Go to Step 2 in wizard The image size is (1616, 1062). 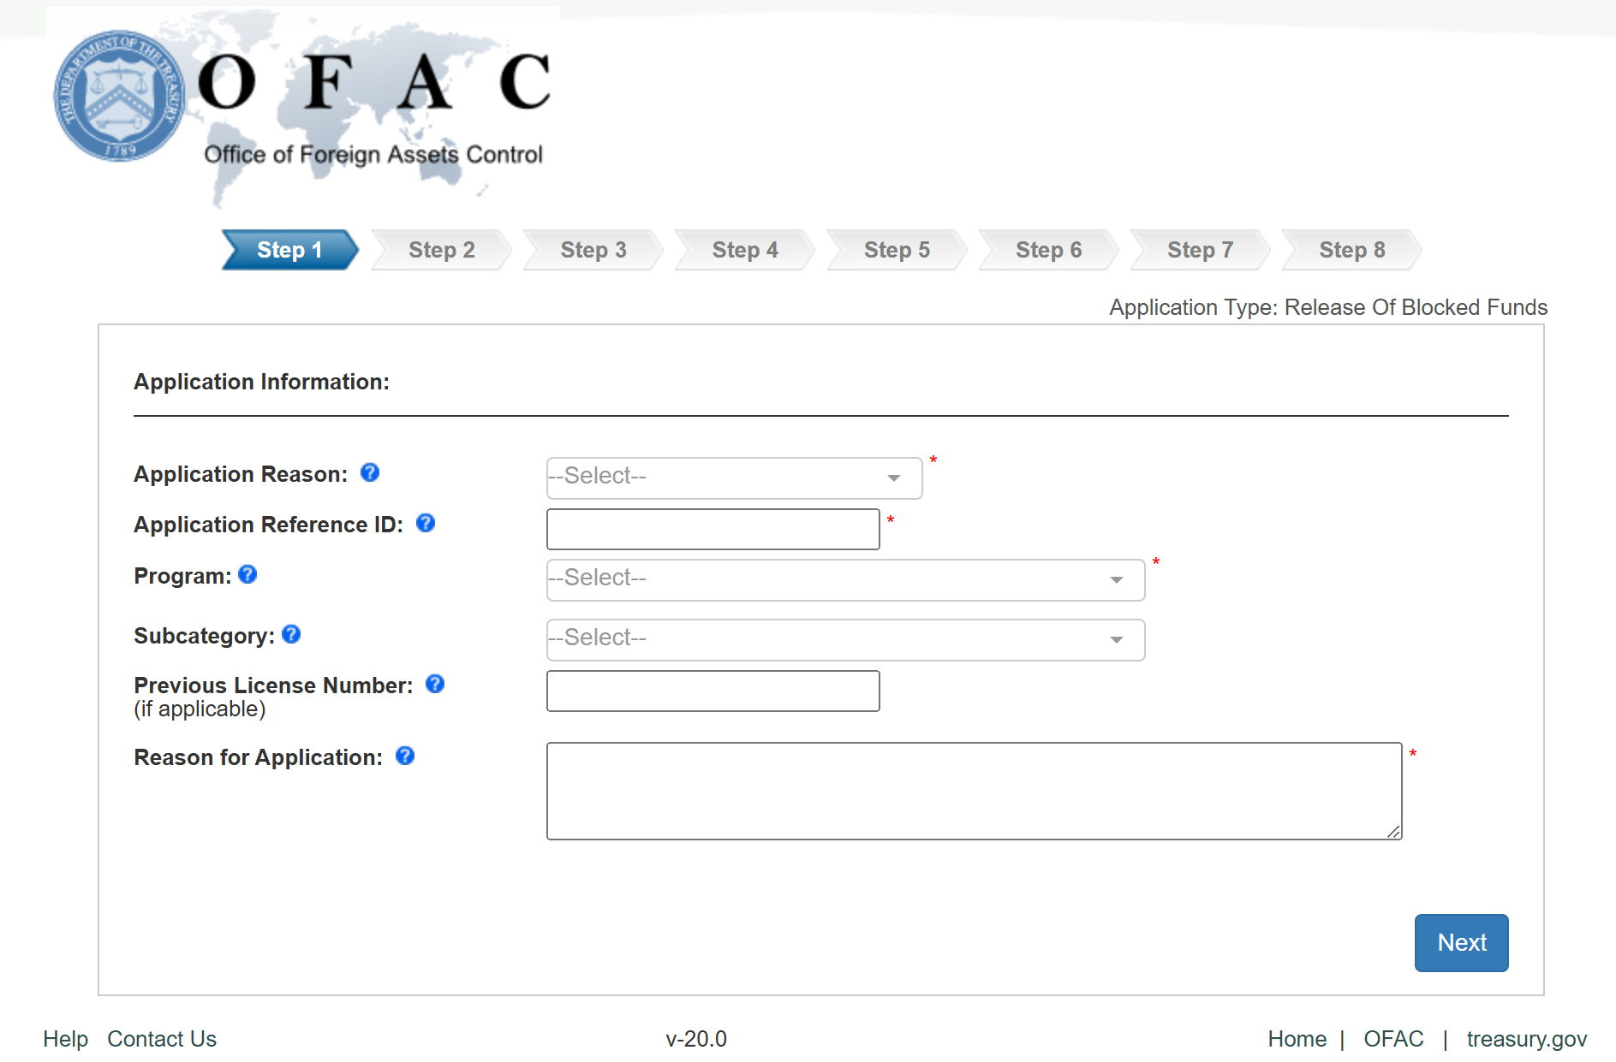tap(441, 250)
